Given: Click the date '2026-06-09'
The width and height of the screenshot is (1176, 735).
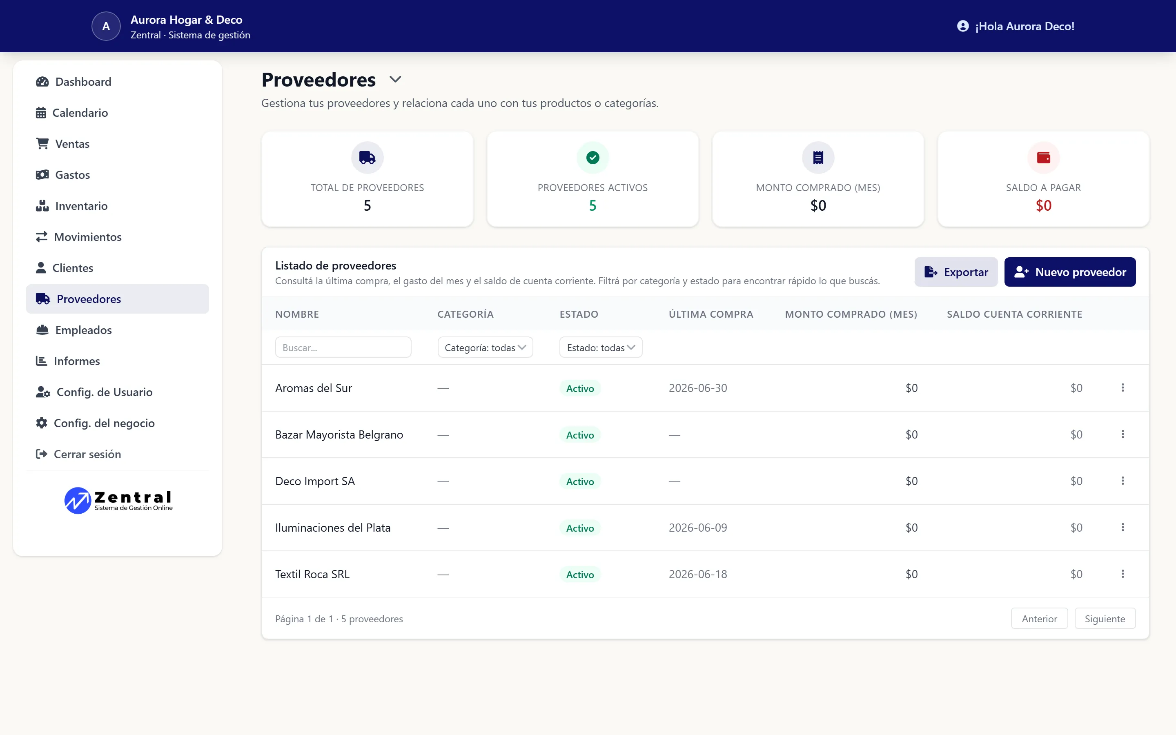Looking at the screenshot, I should tap(698, 528).
